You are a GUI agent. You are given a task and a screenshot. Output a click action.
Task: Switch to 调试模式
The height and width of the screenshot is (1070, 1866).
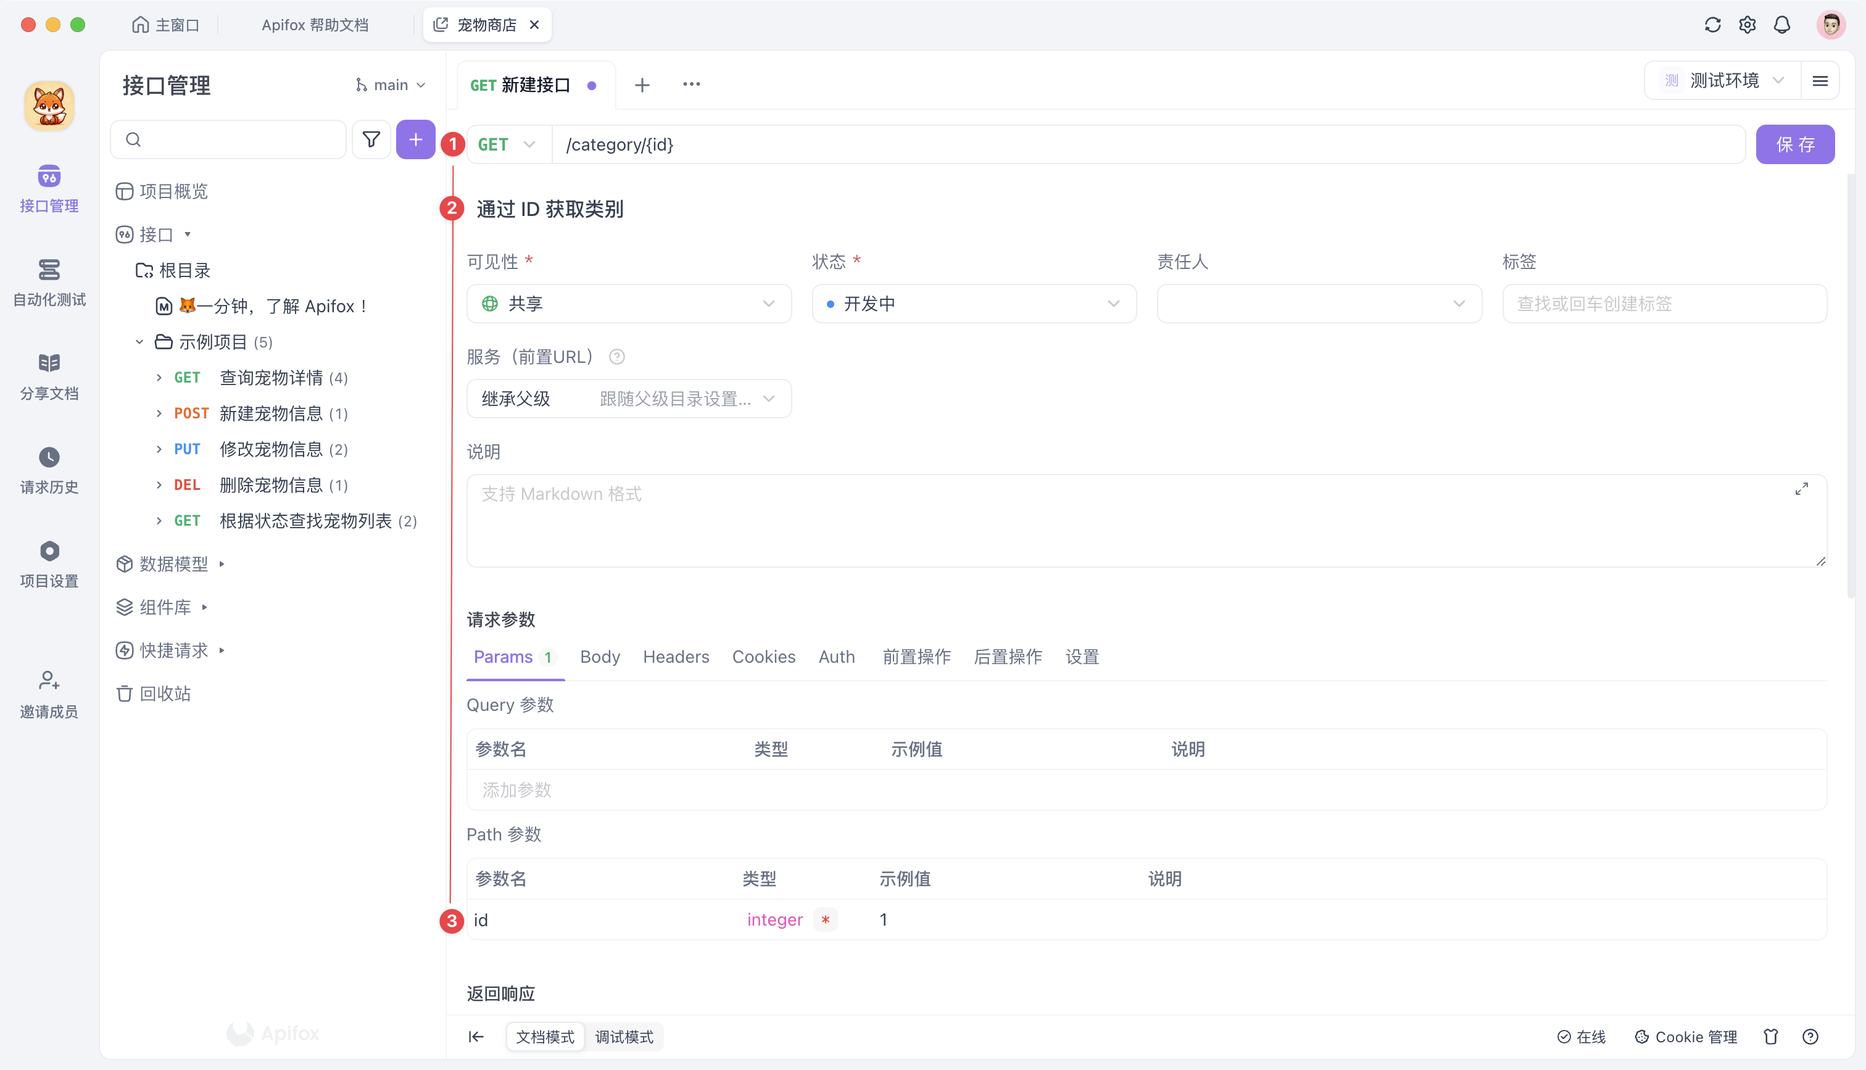[x=624, y=1037]
